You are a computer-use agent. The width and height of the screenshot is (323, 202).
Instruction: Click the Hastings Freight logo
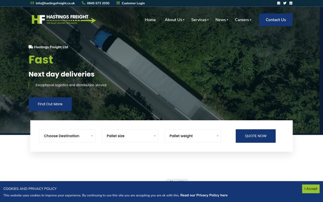(64, 19)
